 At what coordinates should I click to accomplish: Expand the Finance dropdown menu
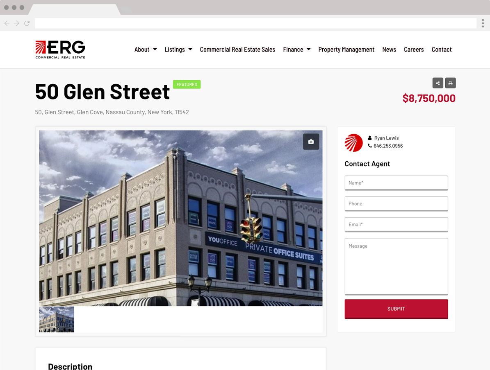(x=297, y=50)
